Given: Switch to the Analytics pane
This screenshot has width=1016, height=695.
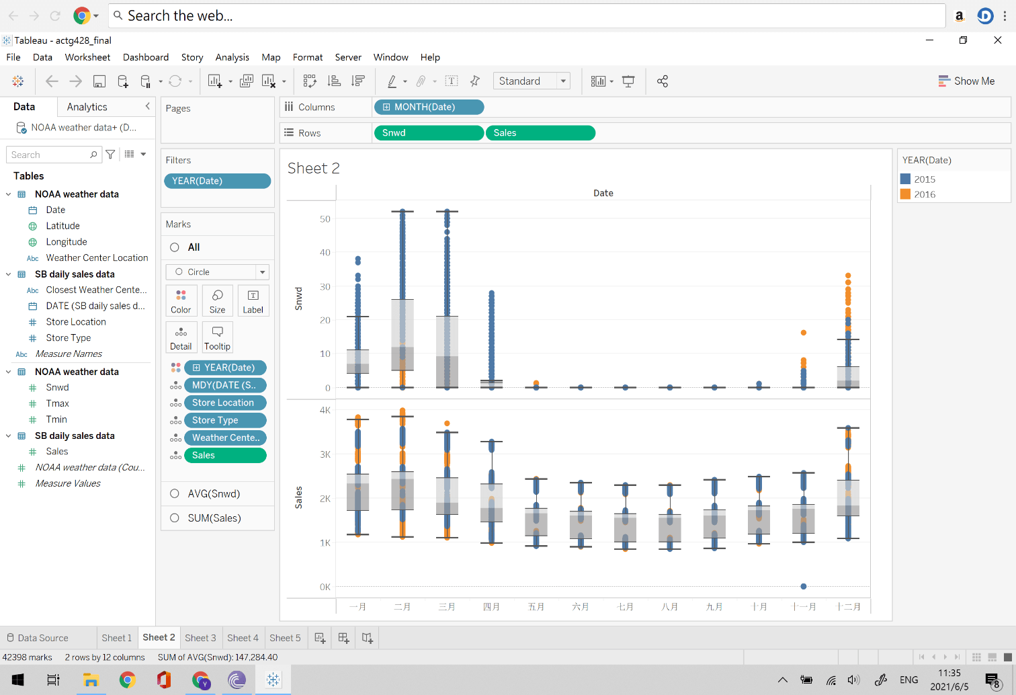Looking at the screenshot, I should point(87,106).
